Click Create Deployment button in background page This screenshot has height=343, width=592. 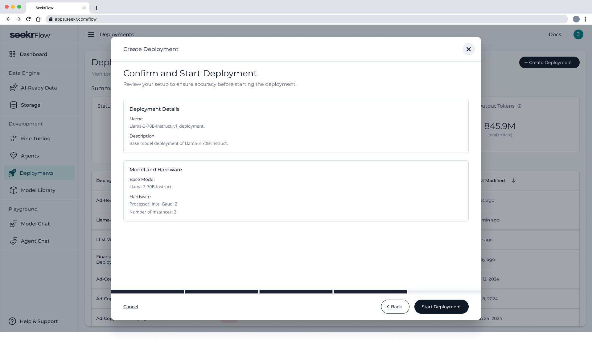549,62
